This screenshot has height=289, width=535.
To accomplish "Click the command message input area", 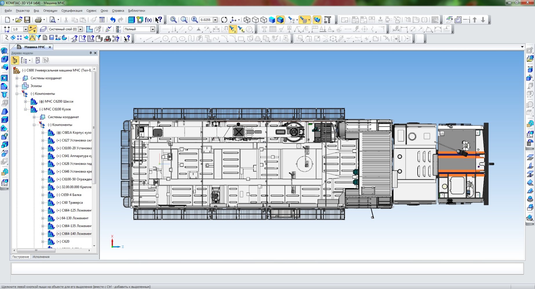I will tap(267, 268).
